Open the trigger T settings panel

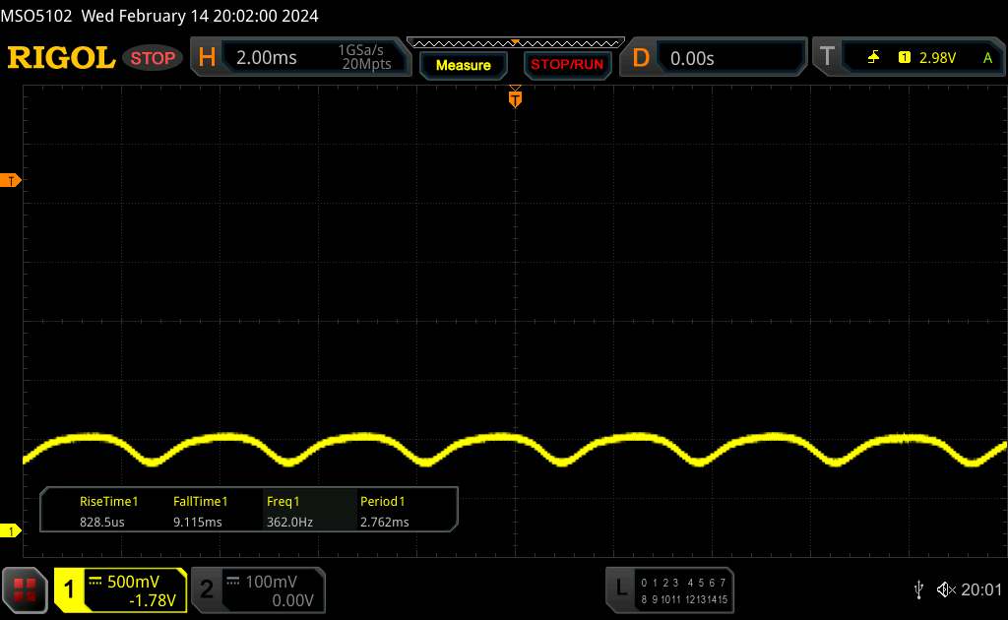tap(827, 58)
